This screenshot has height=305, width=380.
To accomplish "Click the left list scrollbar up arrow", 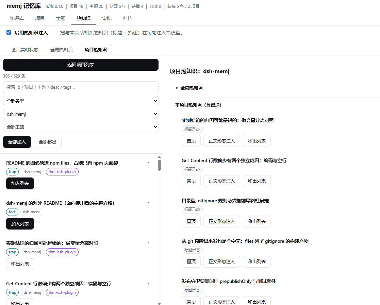I will tap(159, 157).
